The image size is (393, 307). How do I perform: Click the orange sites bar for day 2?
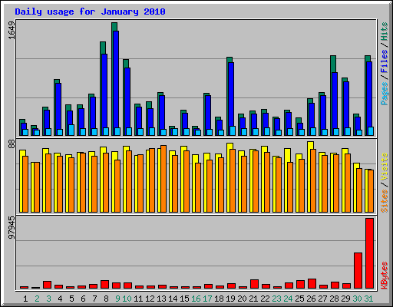coord(37,187)
